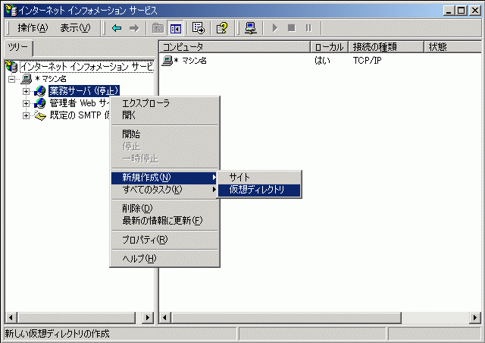
Task: Select ＊マシン名 row in the right list
Action: point(190,61)
